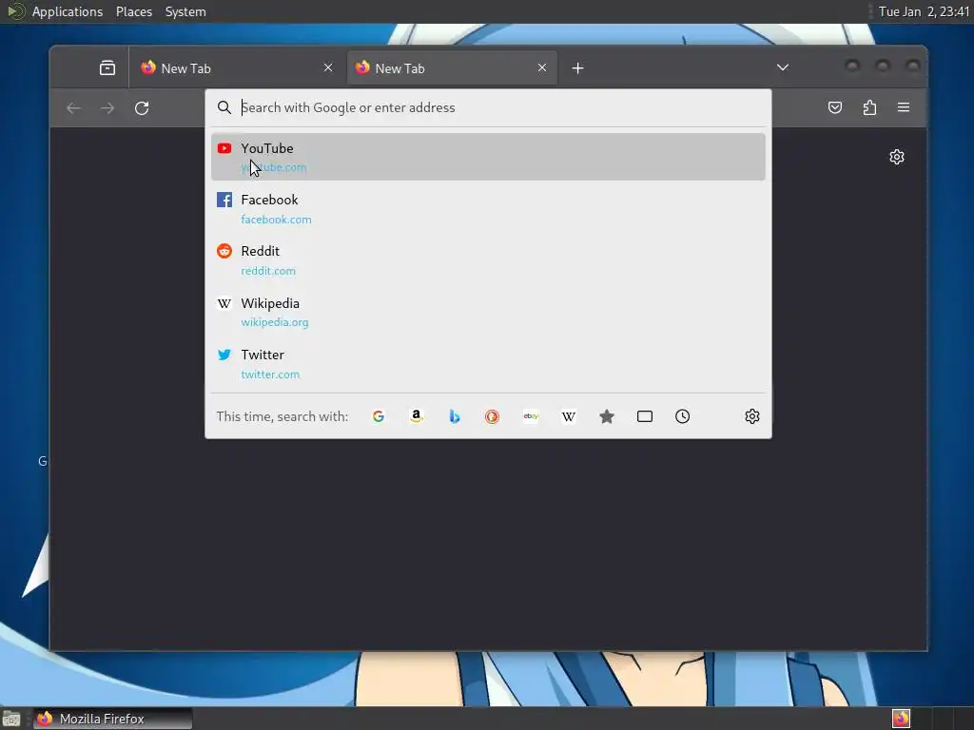Select the Bing search engine icon
Screen dimensions: 974x730
(x=454, y=416)
